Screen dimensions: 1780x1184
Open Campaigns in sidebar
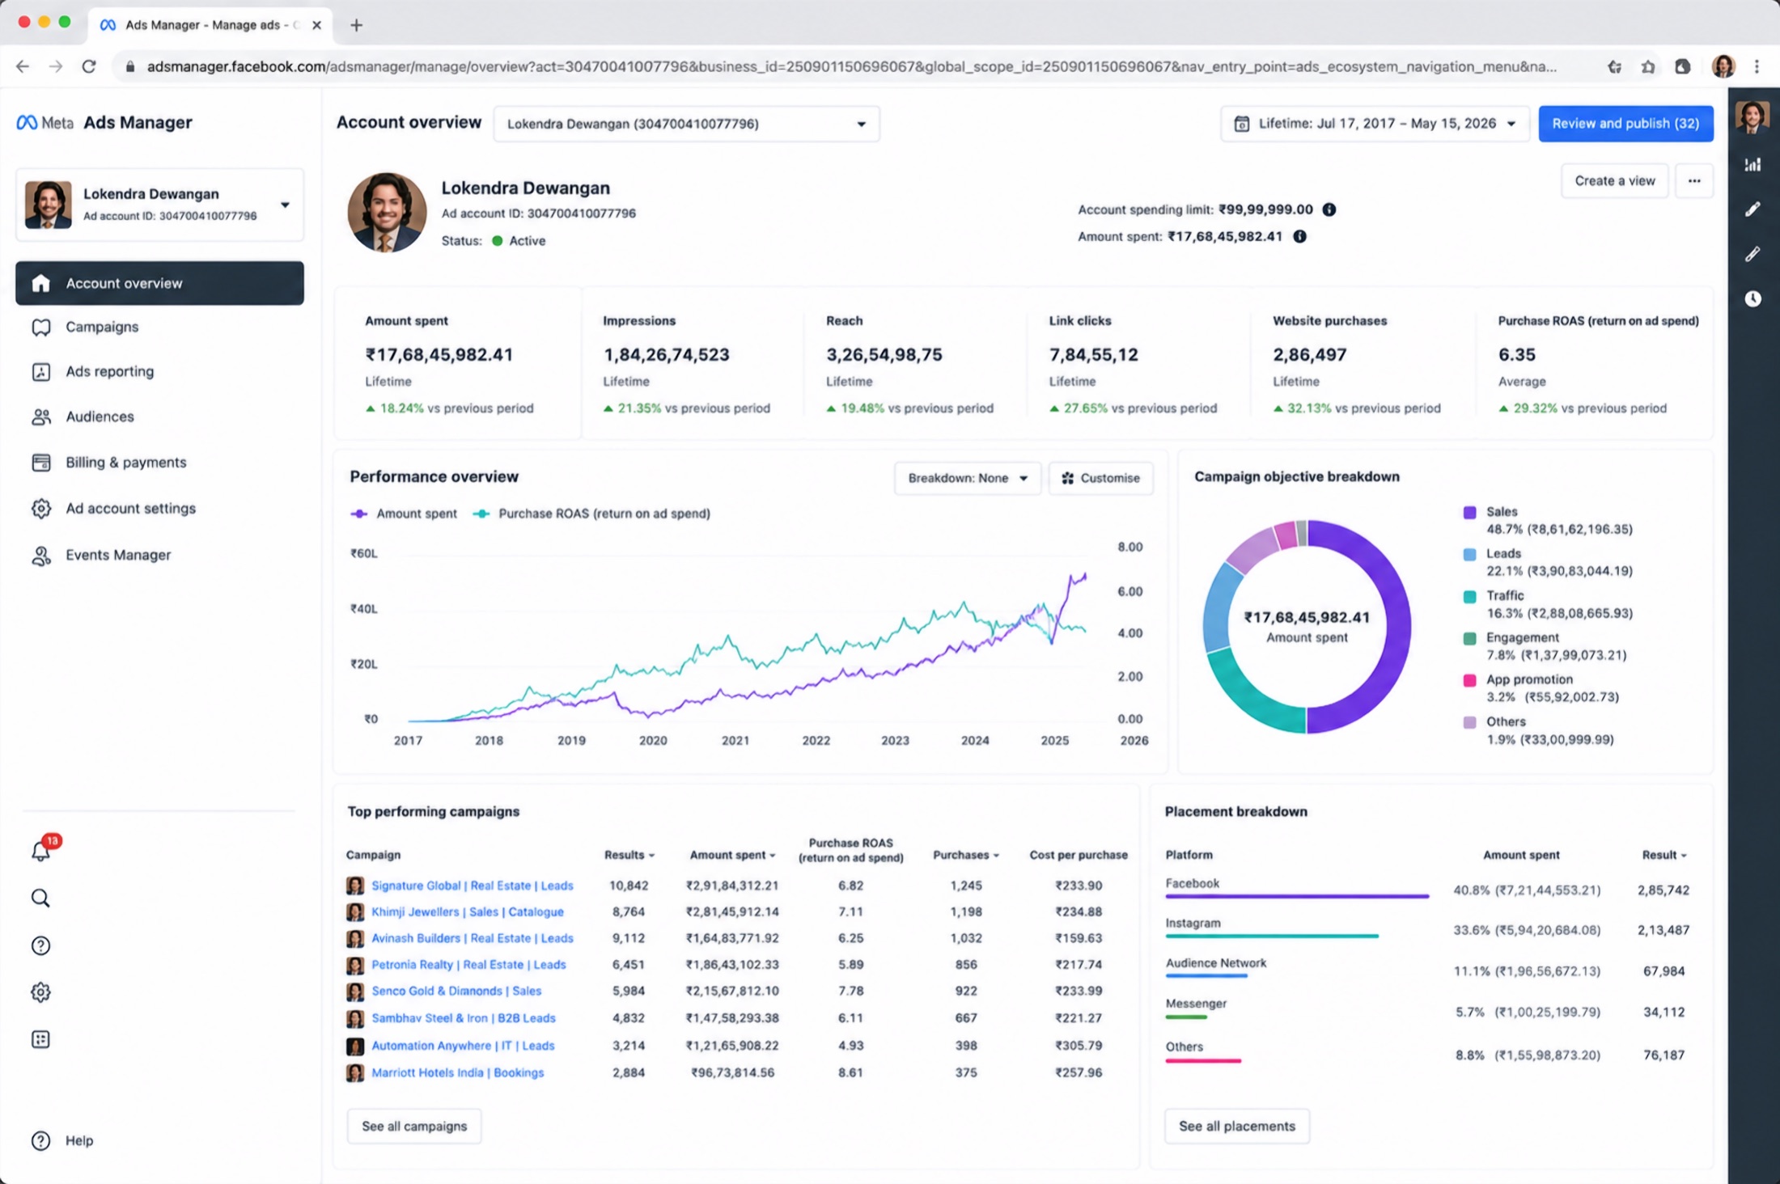(x=159, y=327)
